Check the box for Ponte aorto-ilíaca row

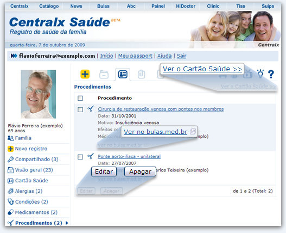(80, 157)
